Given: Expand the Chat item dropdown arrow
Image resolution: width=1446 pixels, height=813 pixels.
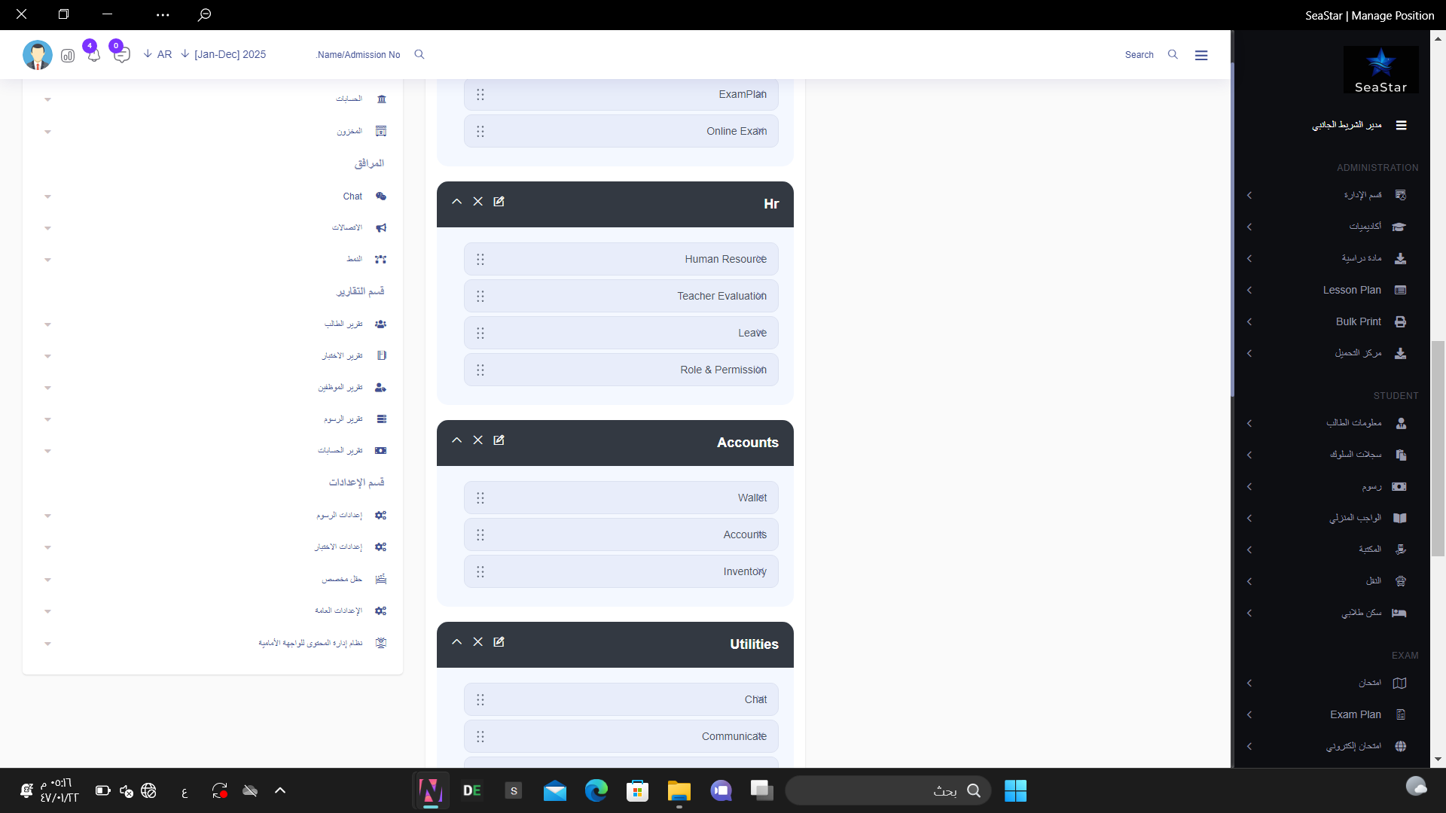Looking at the screenshot, I should tap(47, 196).
